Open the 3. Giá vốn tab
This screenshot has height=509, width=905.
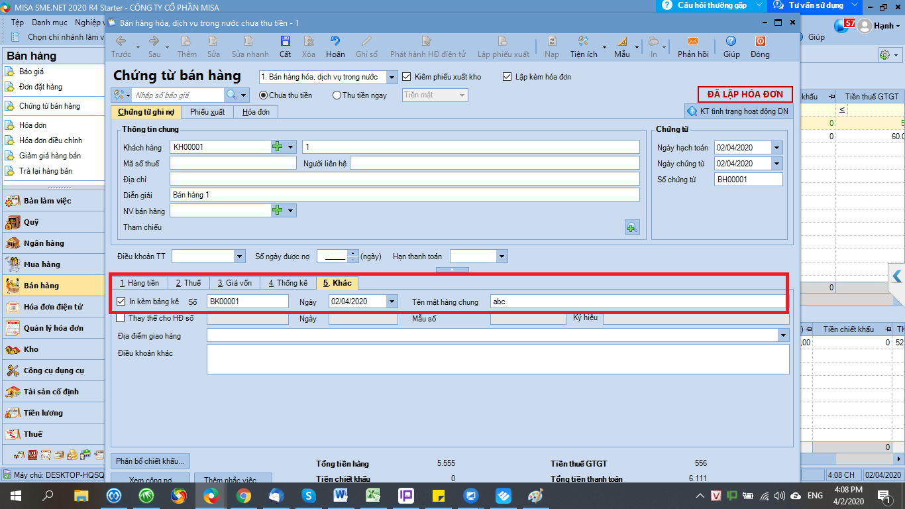coord(235,283)
